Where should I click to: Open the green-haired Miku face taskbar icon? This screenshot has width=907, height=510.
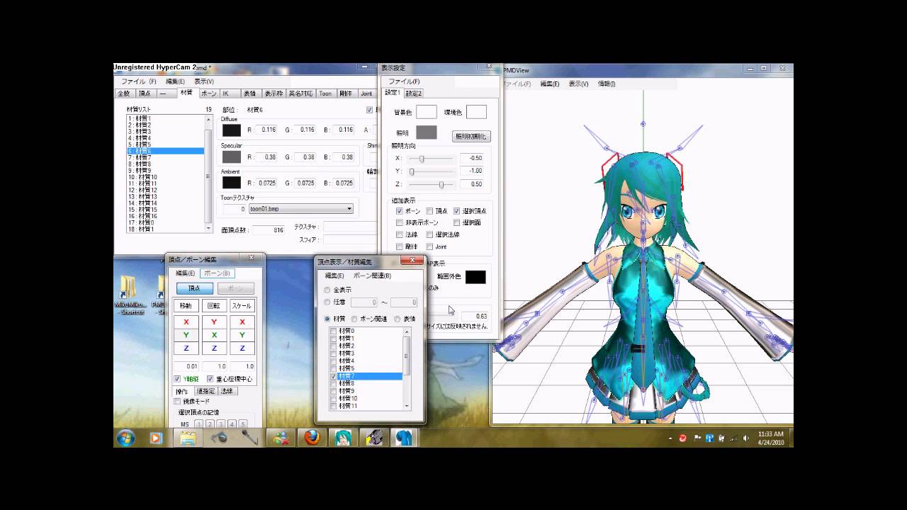344,438
